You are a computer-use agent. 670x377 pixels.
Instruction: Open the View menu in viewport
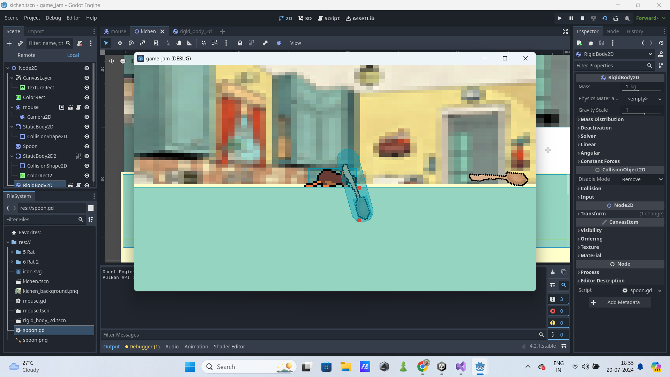[x=295, y=43]
